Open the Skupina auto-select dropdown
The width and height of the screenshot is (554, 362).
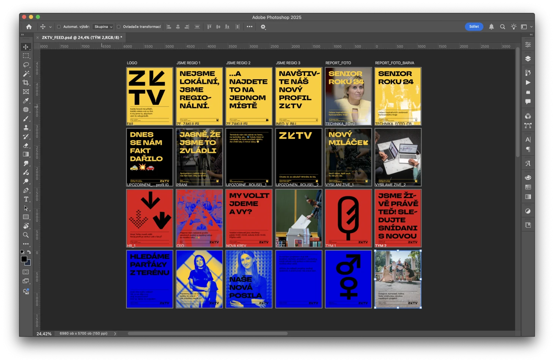pos(103,27)
